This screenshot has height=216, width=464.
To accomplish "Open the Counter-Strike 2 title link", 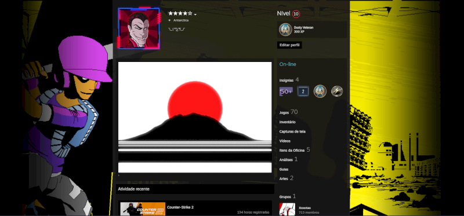I will [180, 207].
